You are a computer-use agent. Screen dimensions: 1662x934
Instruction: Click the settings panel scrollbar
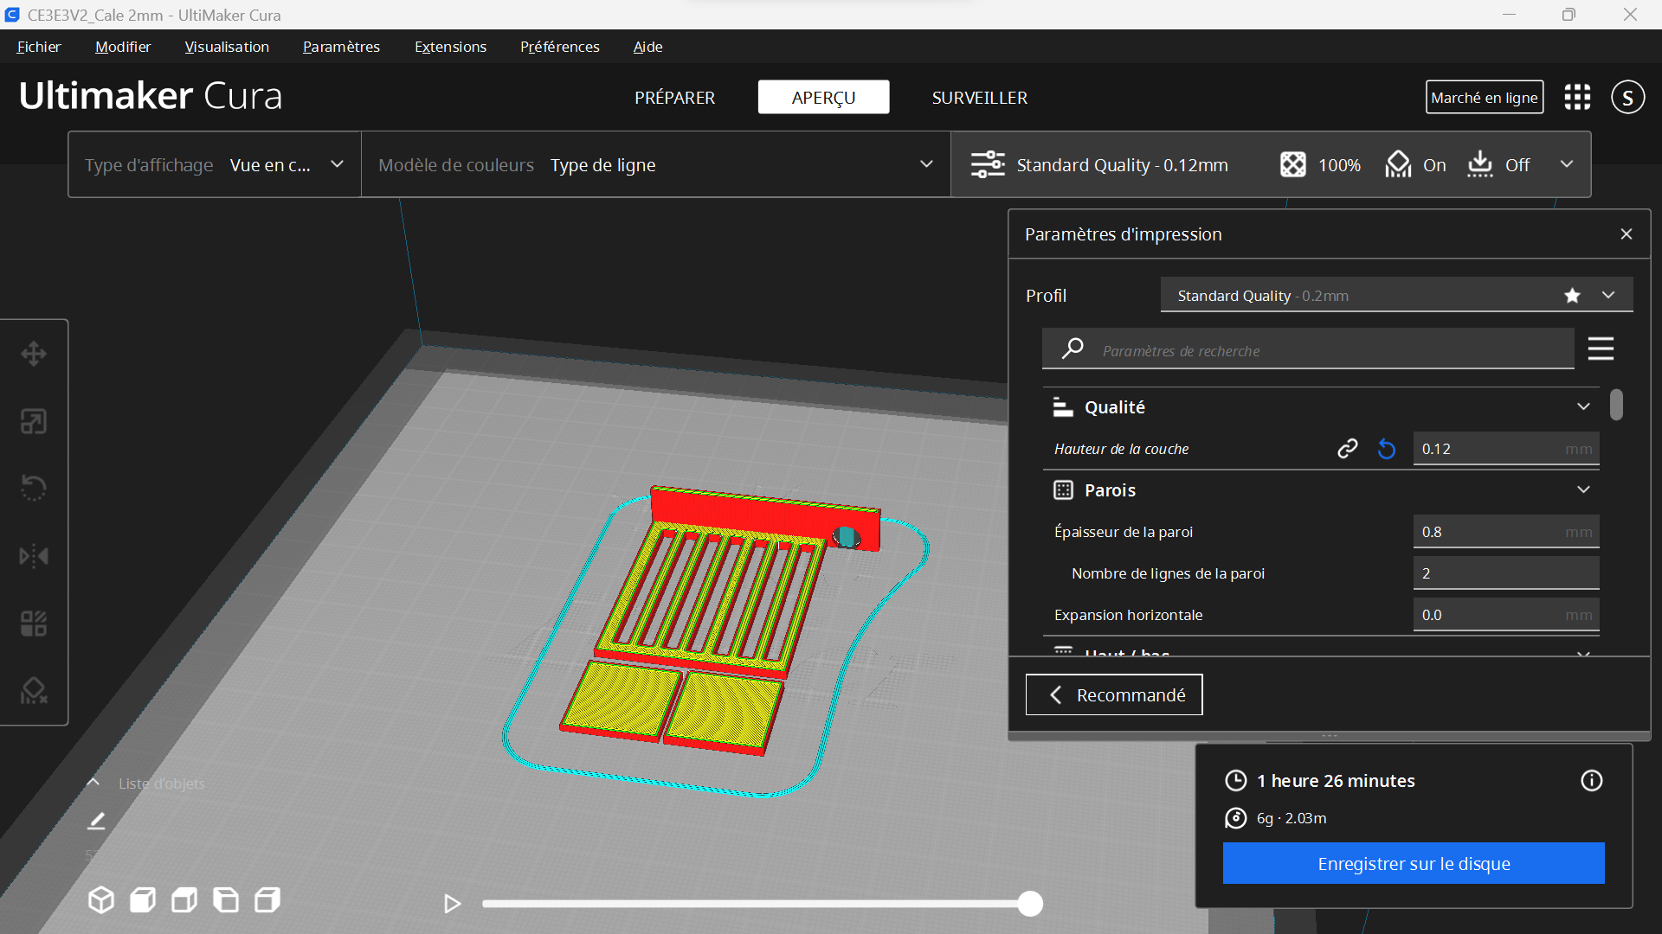click(1615, 405)
